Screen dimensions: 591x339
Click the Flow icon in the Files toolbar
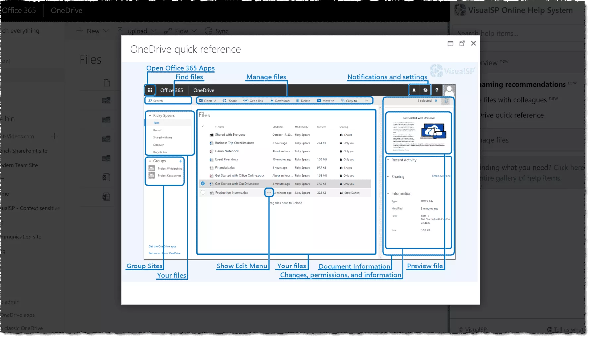(x=167, y=31)
